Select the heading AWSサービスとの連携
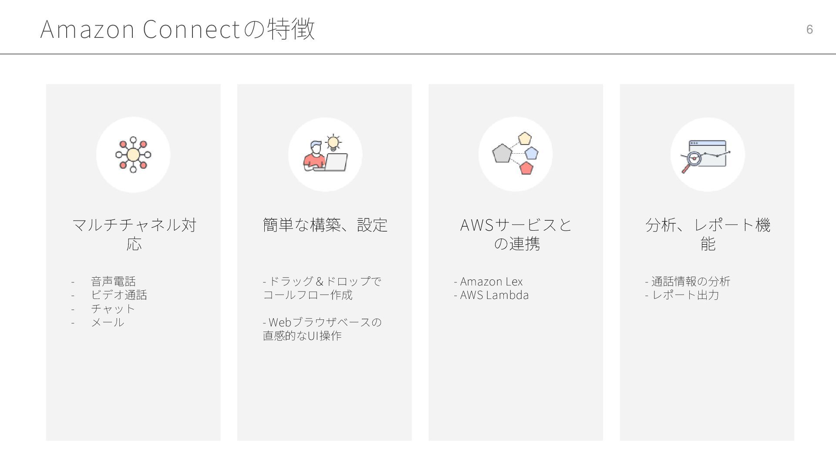The width and height of the screenshot is (836, 470). coord(516,234)
